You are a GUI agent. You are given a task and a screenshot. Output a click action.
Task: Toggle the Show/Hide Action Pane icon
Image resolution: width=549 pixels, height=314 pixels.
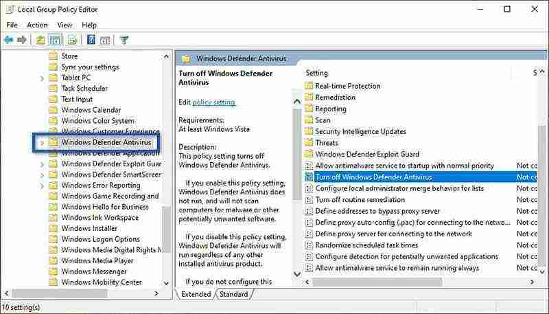[105, 40]
